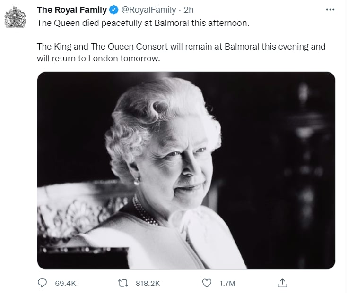Click the reply speech bubble icon

[42, 283]
